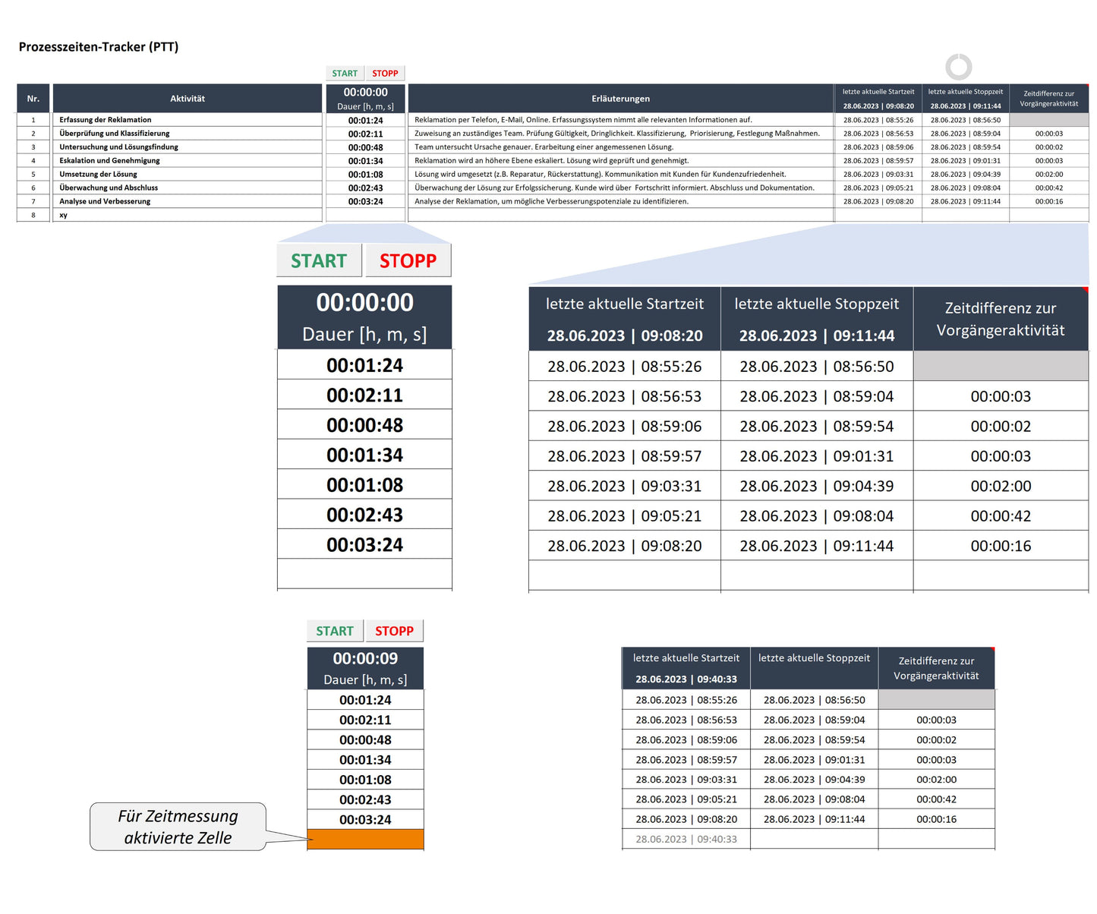This screenshot has height=914, width=1097.
Task: Click the 00:00:09 running timer display
Action: tap(365, 658)
